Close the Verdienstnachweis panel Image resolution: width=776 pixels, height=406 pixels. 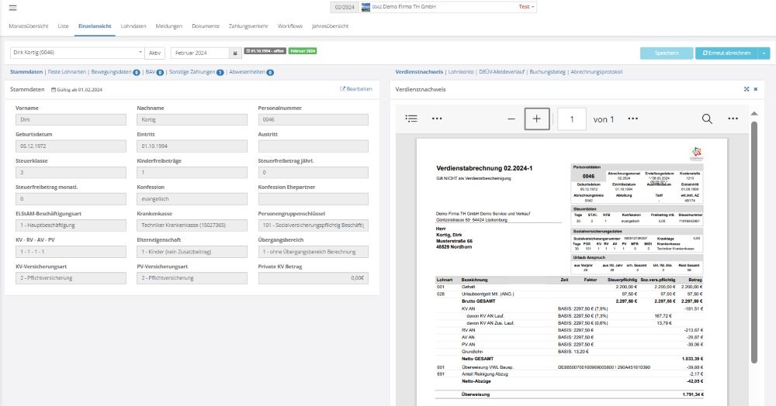[x=756, y=89]
